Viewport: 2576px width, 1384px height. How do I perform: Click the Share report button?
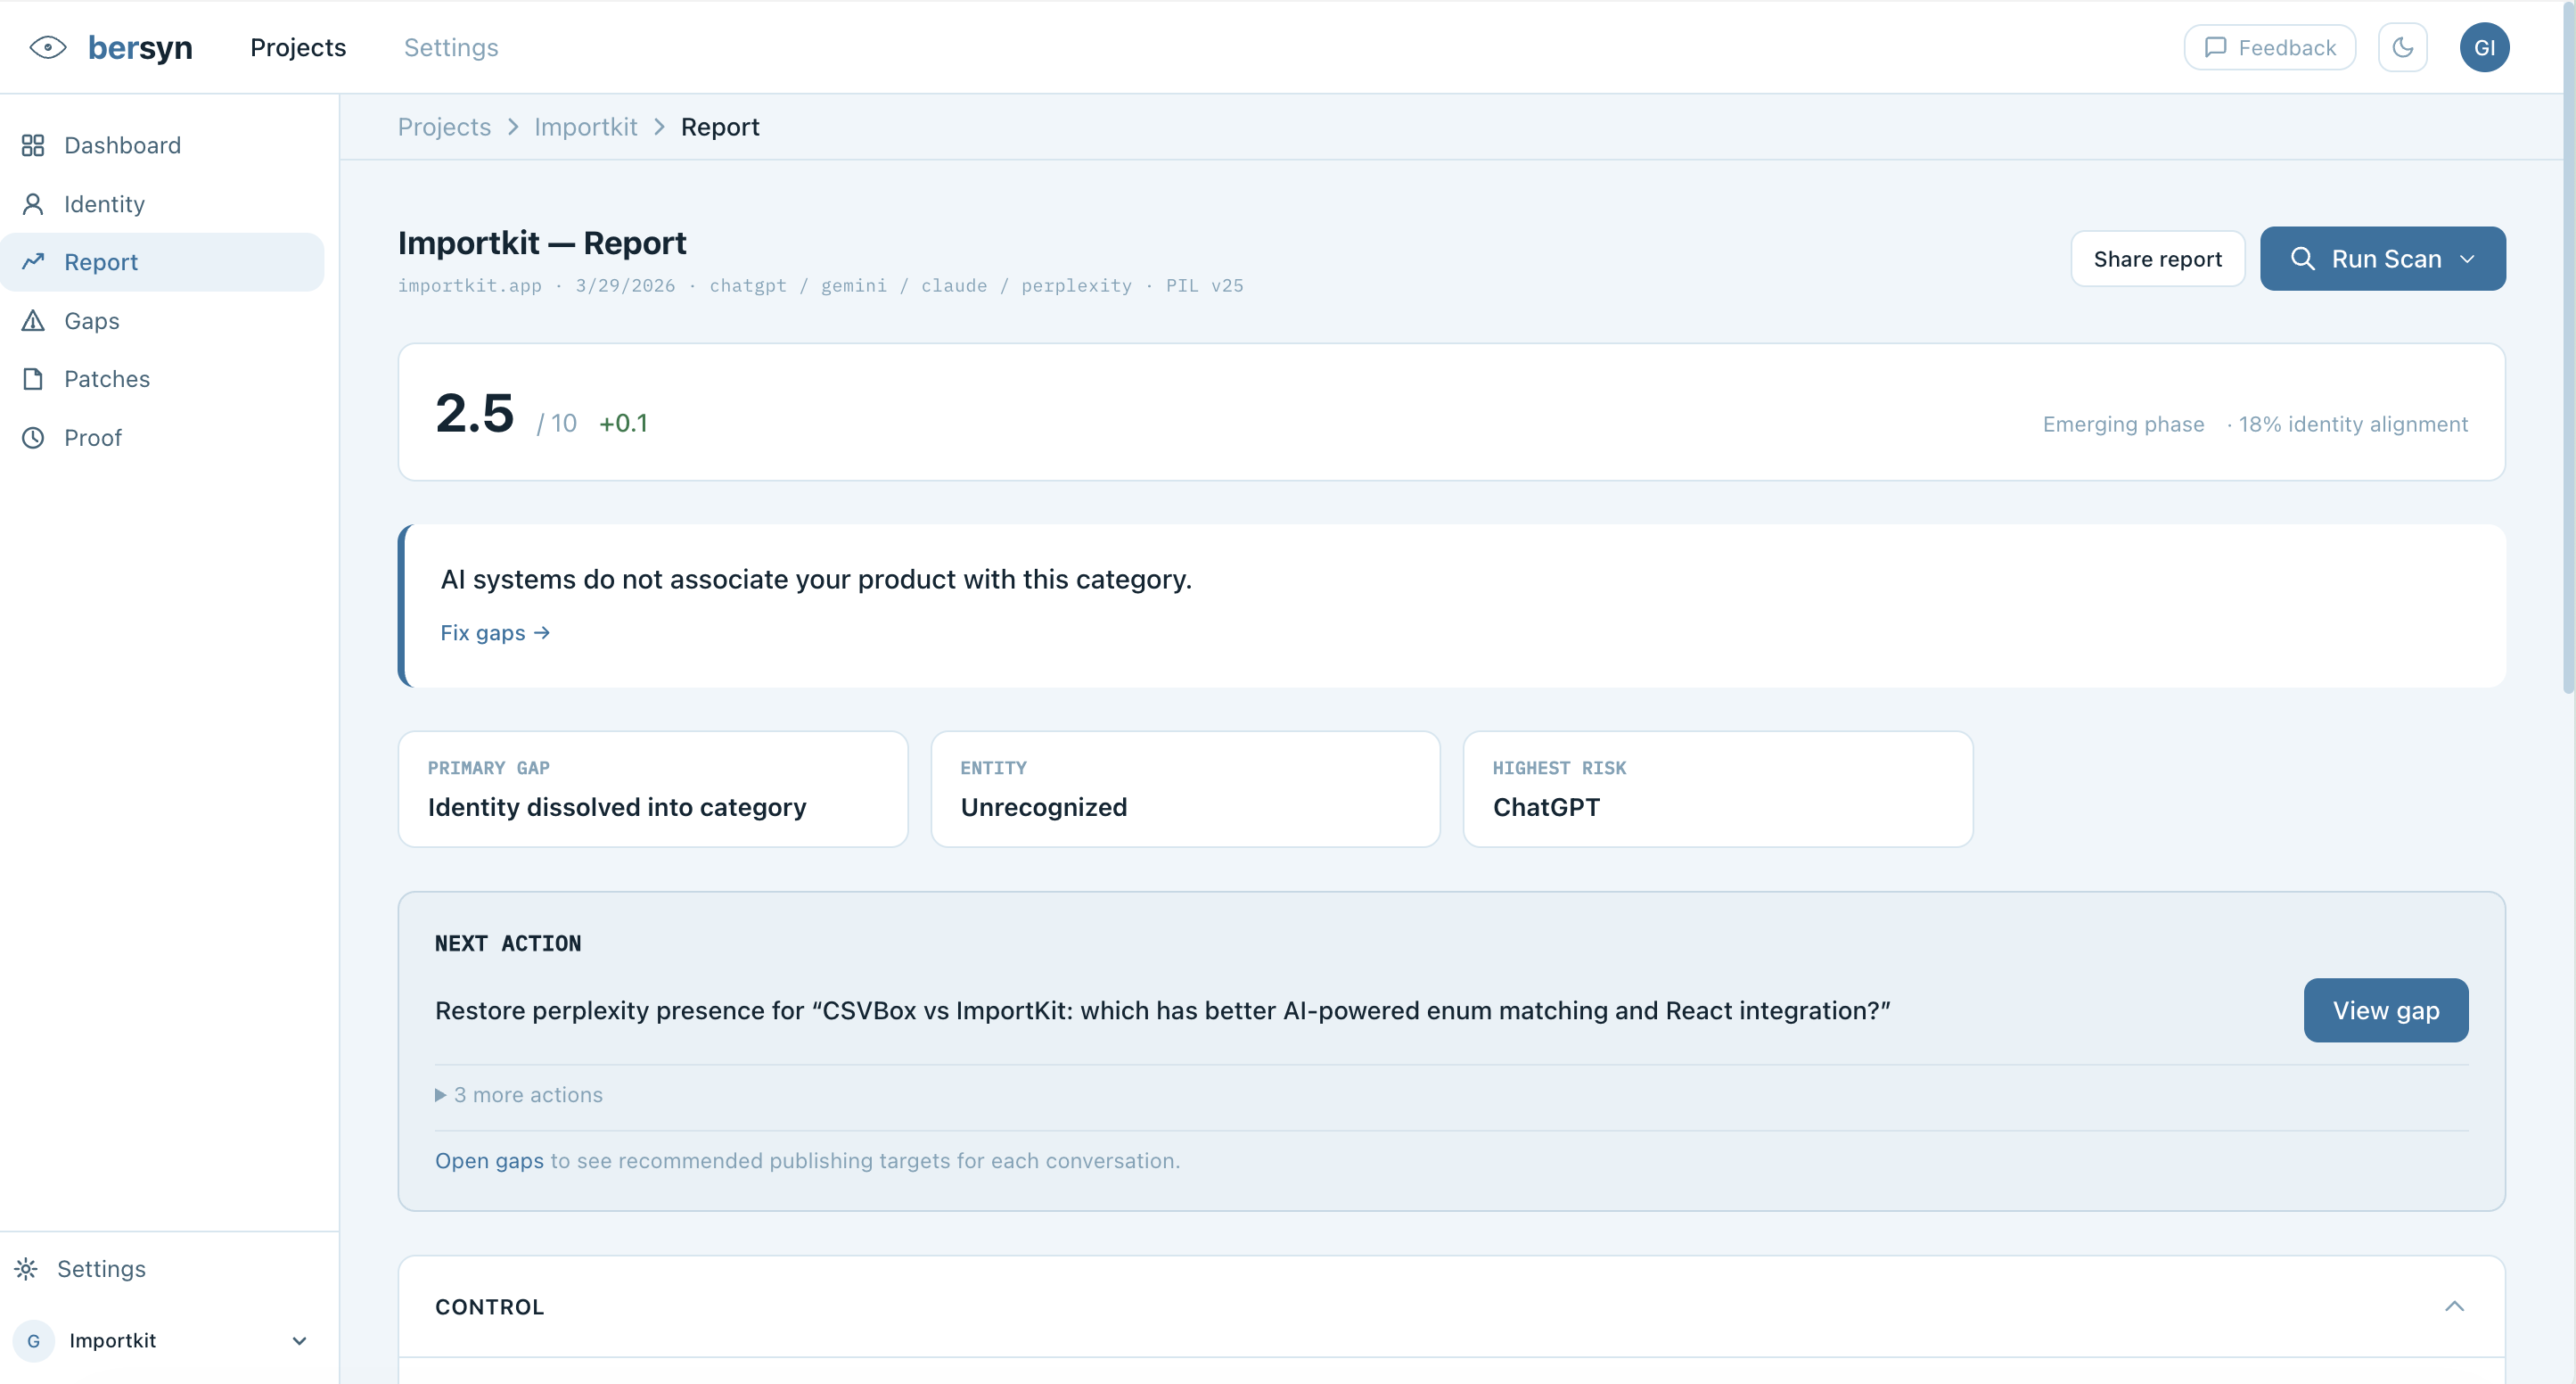[x=2157, y=259]
